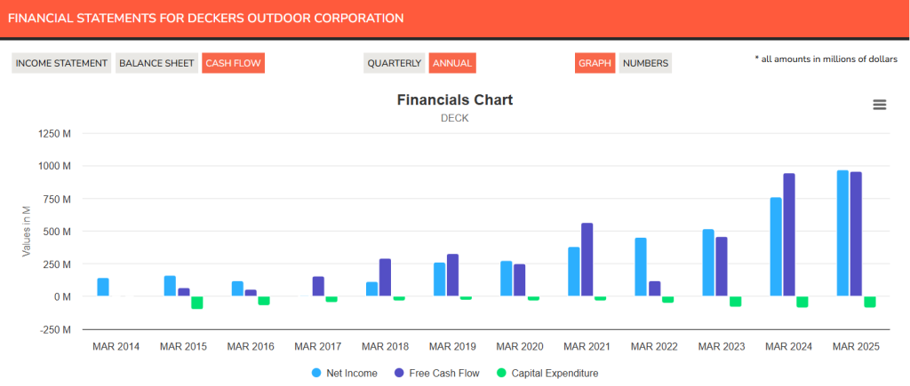Select the Graph view button
The height and width of the screenshot is (386, 910).
coord(595,63)
